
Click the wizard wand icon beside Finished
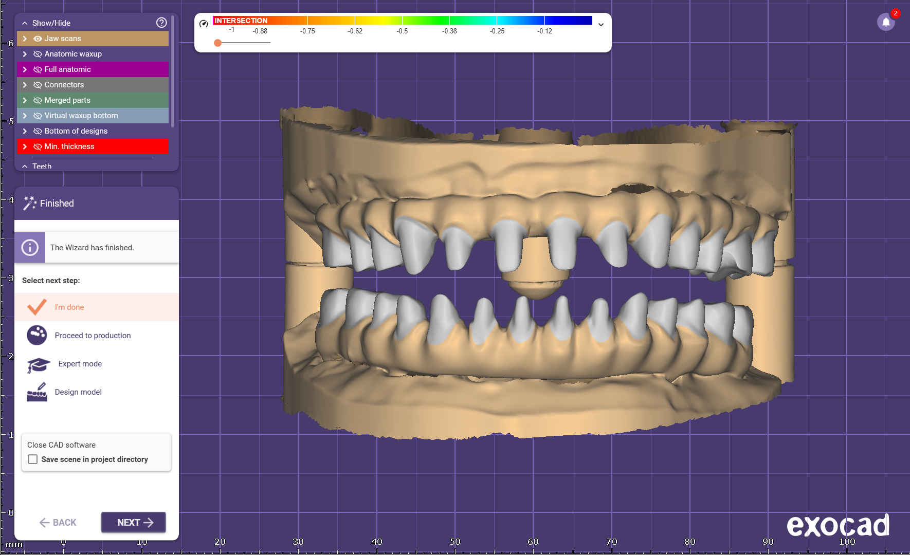[30, 203]
